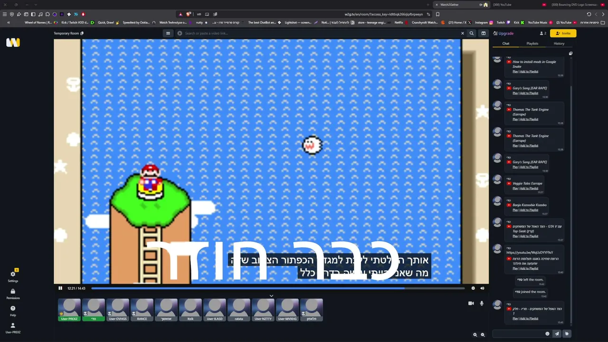Open the Upgrade link

coord(503,33)
